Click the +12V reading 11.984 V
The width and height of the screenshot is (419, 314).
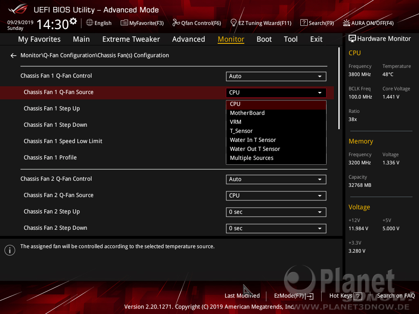[358, 229]
